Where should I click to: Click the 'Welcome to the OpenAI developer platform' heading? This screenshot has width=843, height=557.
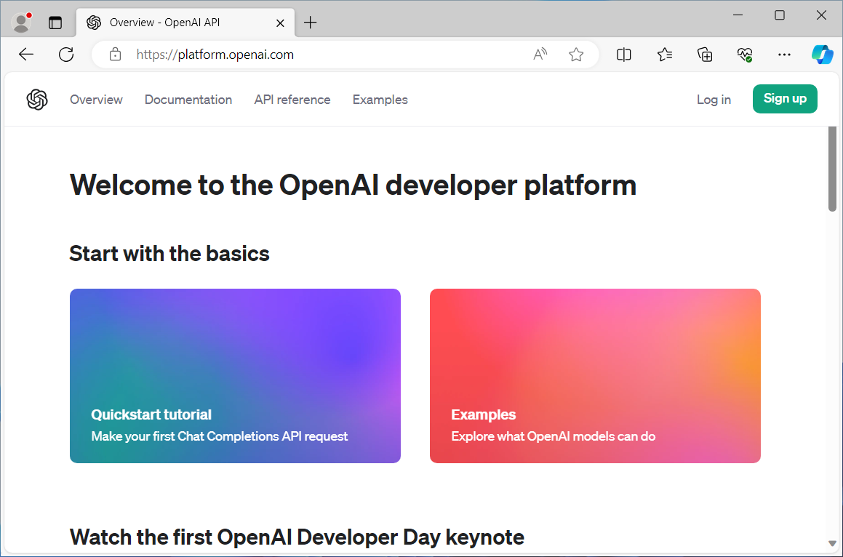[353, 185]
